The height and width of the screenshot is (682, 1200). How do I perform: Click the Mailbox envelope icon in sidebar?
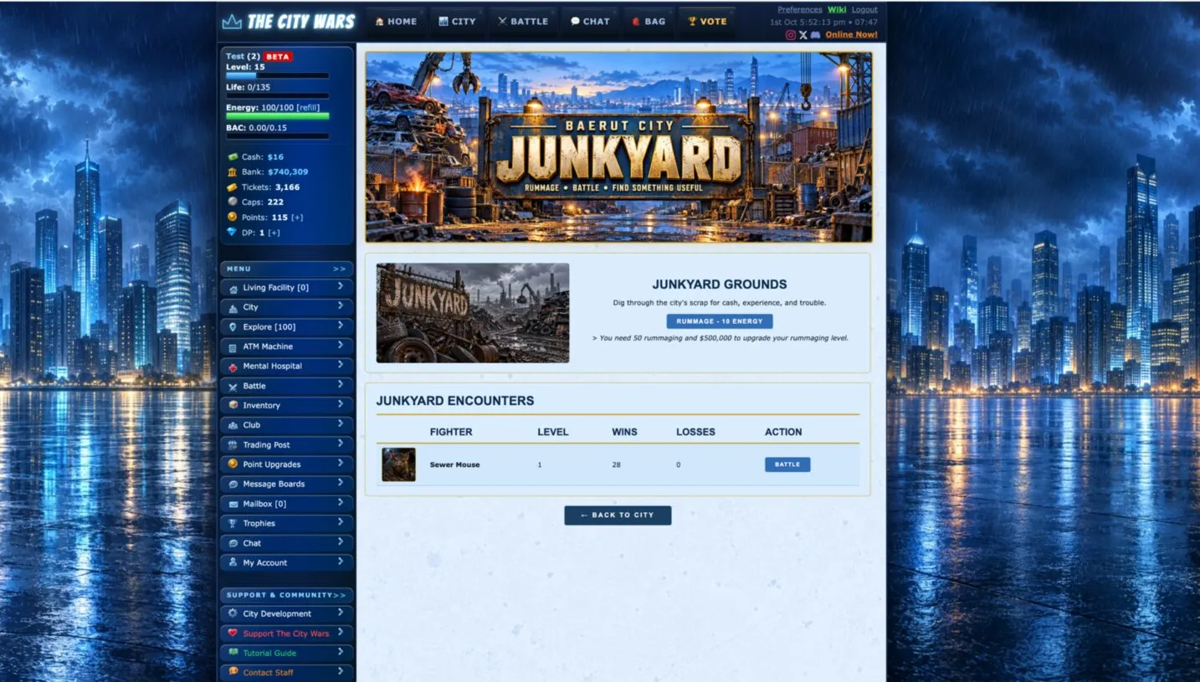tap(233, 504)
